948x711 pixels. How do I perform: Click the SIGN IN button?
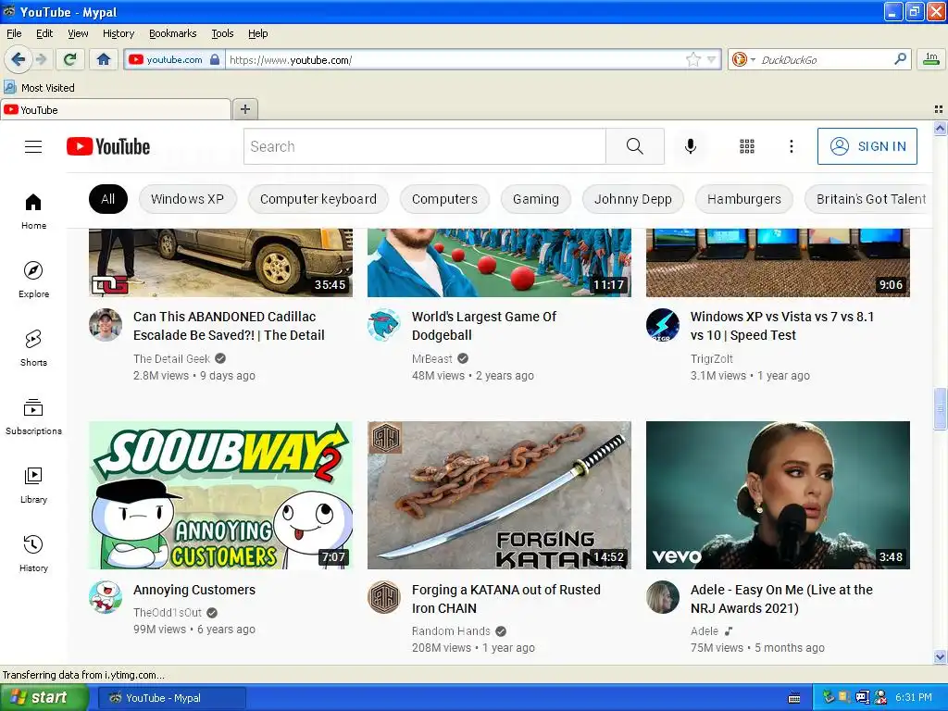pyautogui.click(x=867, y=146)
